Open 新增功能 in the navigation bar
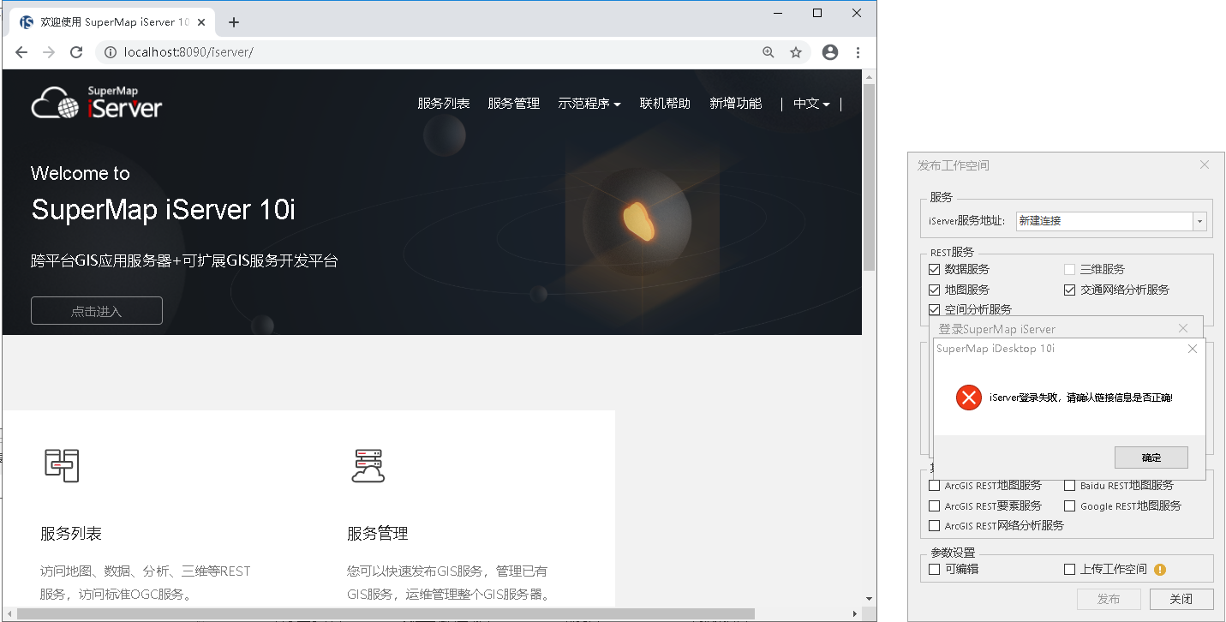Screen dimensions: 1226x622 [x=736, y=104]
